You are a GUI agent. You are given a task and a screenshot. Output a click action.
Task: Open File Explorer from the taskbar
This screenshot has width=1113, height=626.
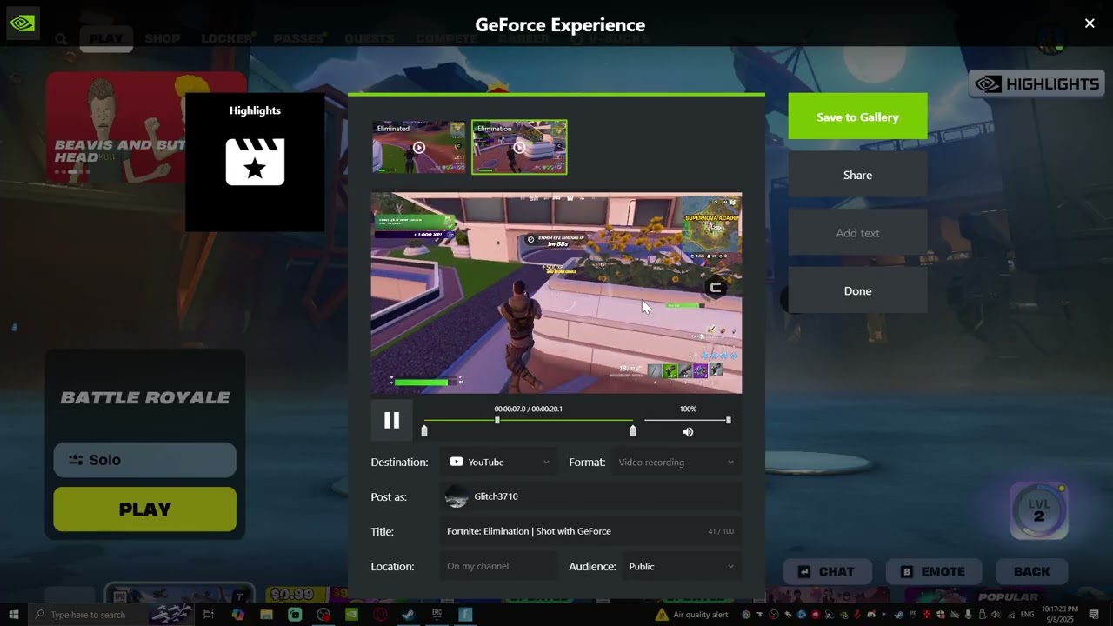click(266, 615)
